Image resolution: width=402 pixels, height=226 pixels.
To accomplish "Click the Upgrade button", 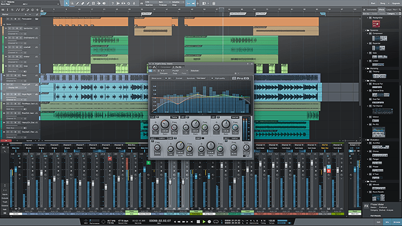I will [396, 3].
